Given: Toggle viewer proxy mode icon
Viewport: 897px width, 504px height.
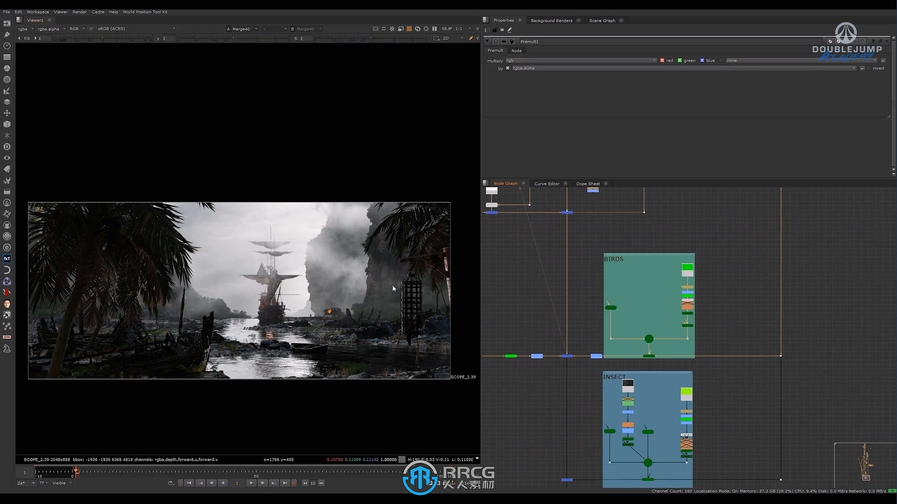Looking at the screenshot, I should (400, 28).
